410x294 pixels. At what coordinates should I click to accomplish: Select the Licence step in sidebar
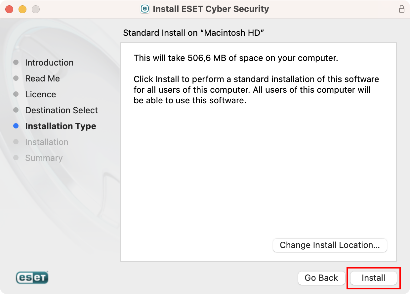pos(41,94)
